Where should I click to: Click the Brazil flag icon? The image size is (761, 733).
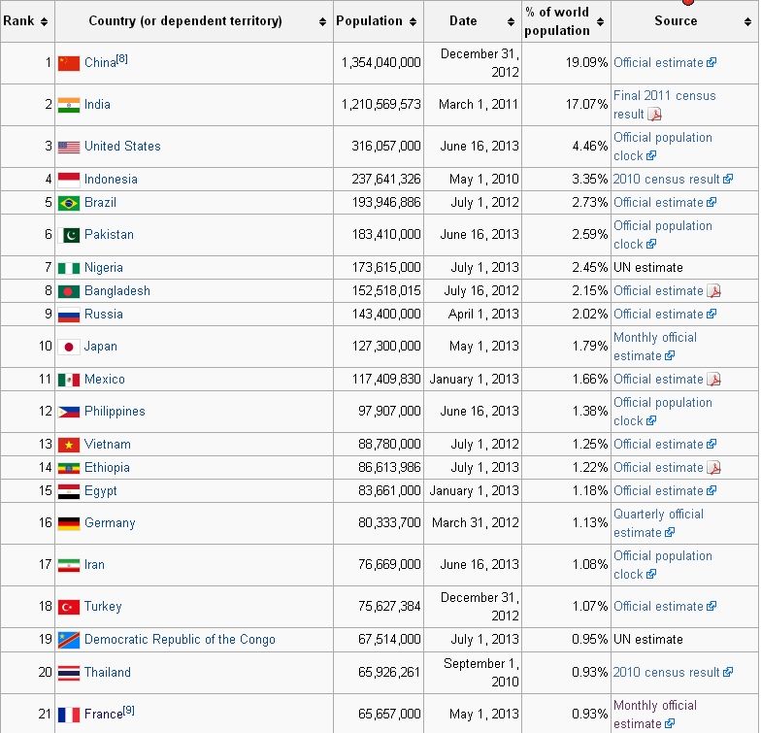(68, 203)
